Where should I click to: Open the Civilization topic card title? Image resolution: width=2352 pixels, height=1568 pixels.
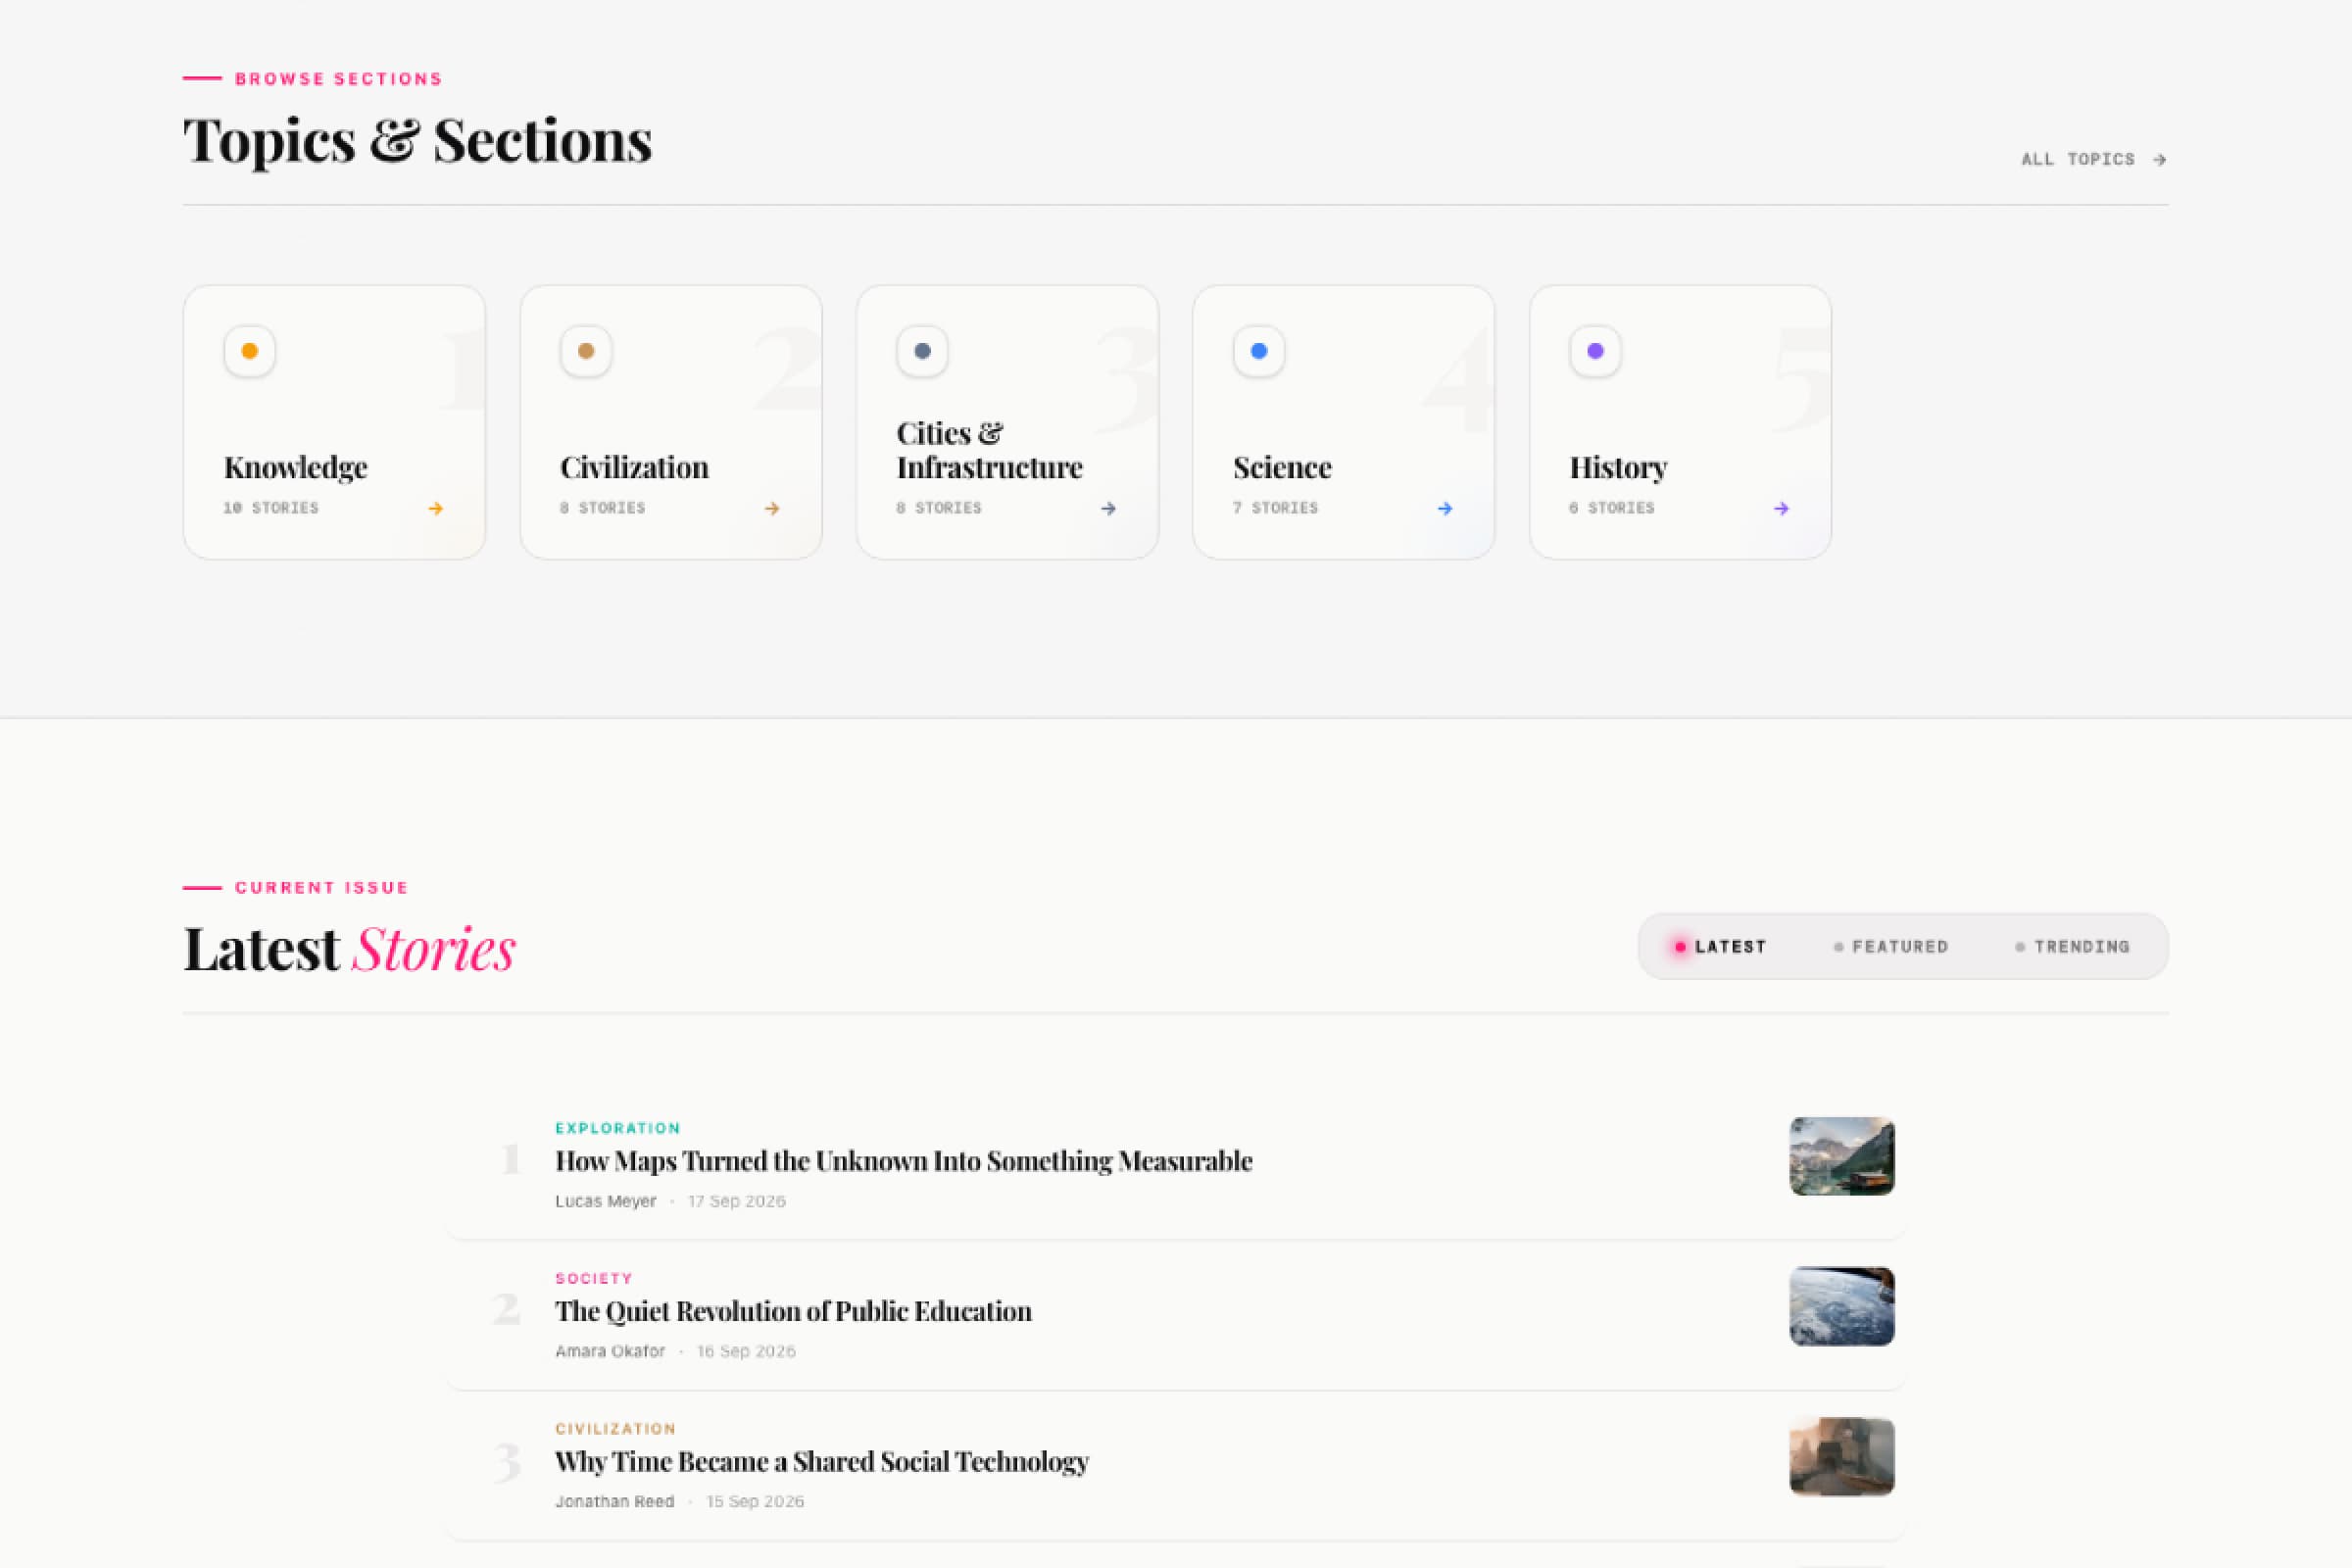(x=634, y=467)
